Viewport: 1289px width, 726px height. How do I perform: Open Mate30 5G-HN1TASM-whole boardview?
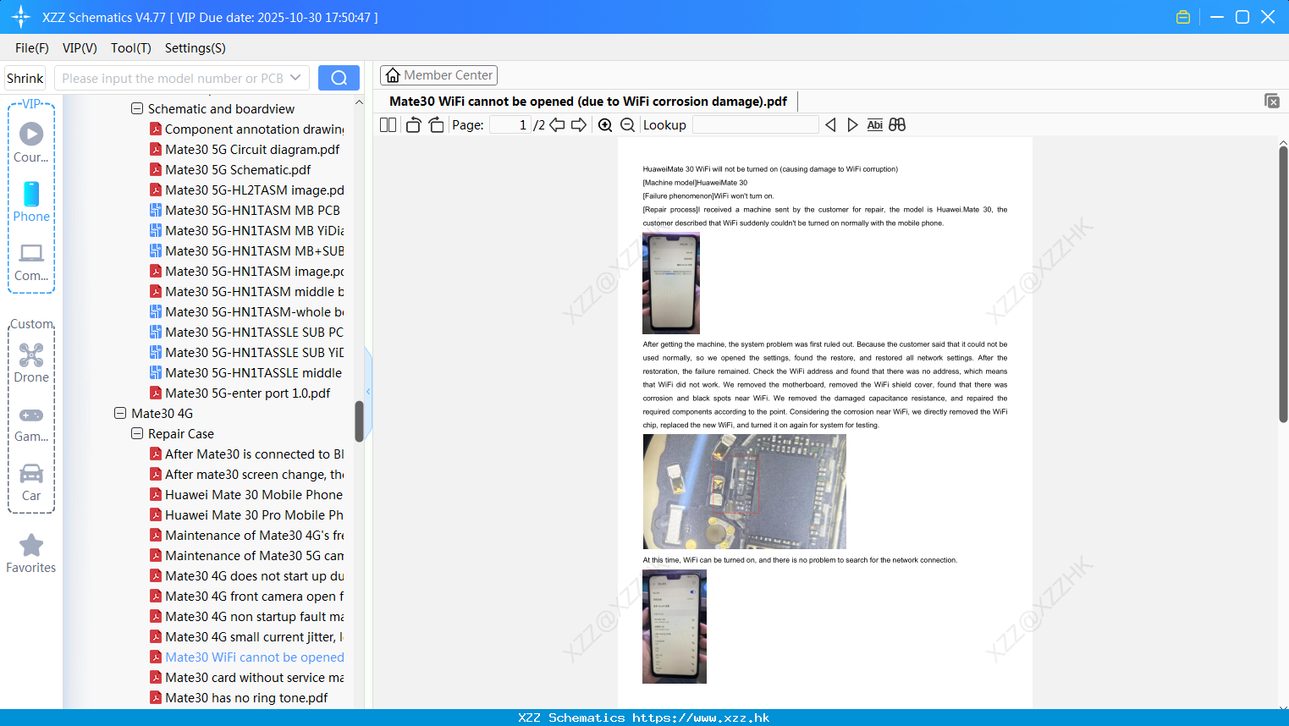coord(247,312)
